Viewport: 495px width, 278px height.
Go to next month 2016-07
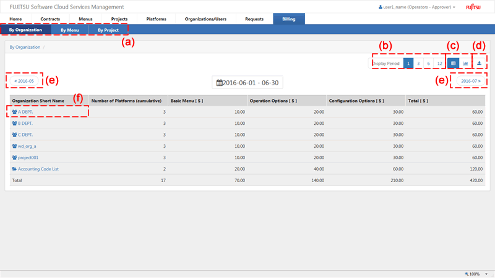[470, 81]
